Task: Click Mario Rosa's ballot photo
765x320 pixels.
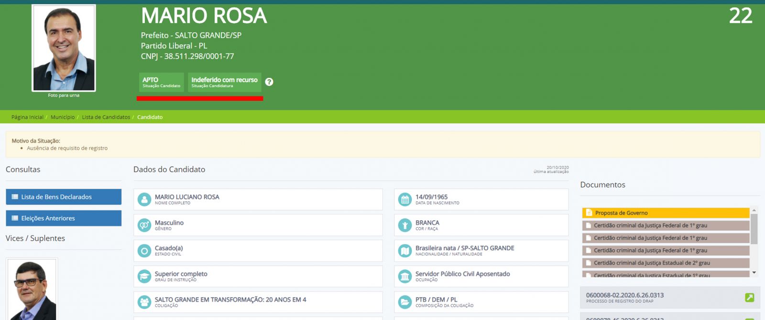Action: tap(64, 48)
